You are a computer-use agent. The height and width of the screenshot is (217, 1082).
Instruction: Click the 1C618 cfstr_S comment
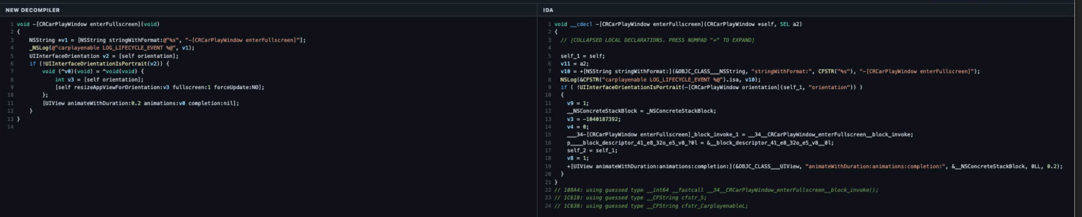[x=631, y=198]
